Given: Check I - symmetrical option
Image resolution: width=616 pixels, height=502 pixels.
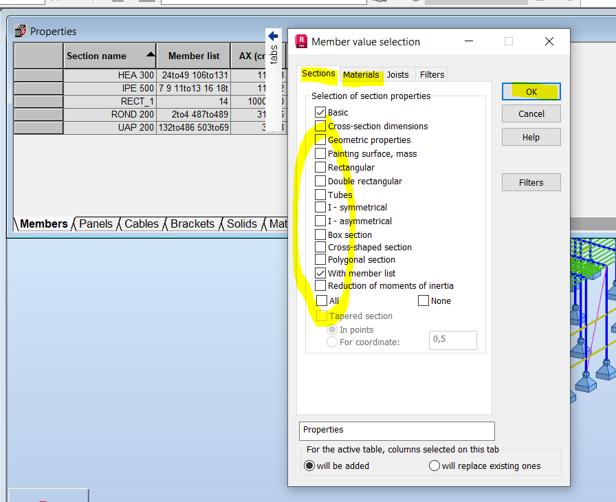Looking at the screenshot, I should click(320, 207).
